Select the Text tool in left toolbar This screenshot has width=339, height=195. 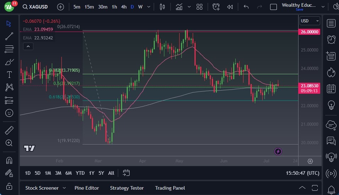9,75
